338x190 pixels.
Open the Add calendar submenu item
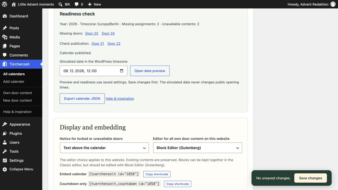[14, 82]
